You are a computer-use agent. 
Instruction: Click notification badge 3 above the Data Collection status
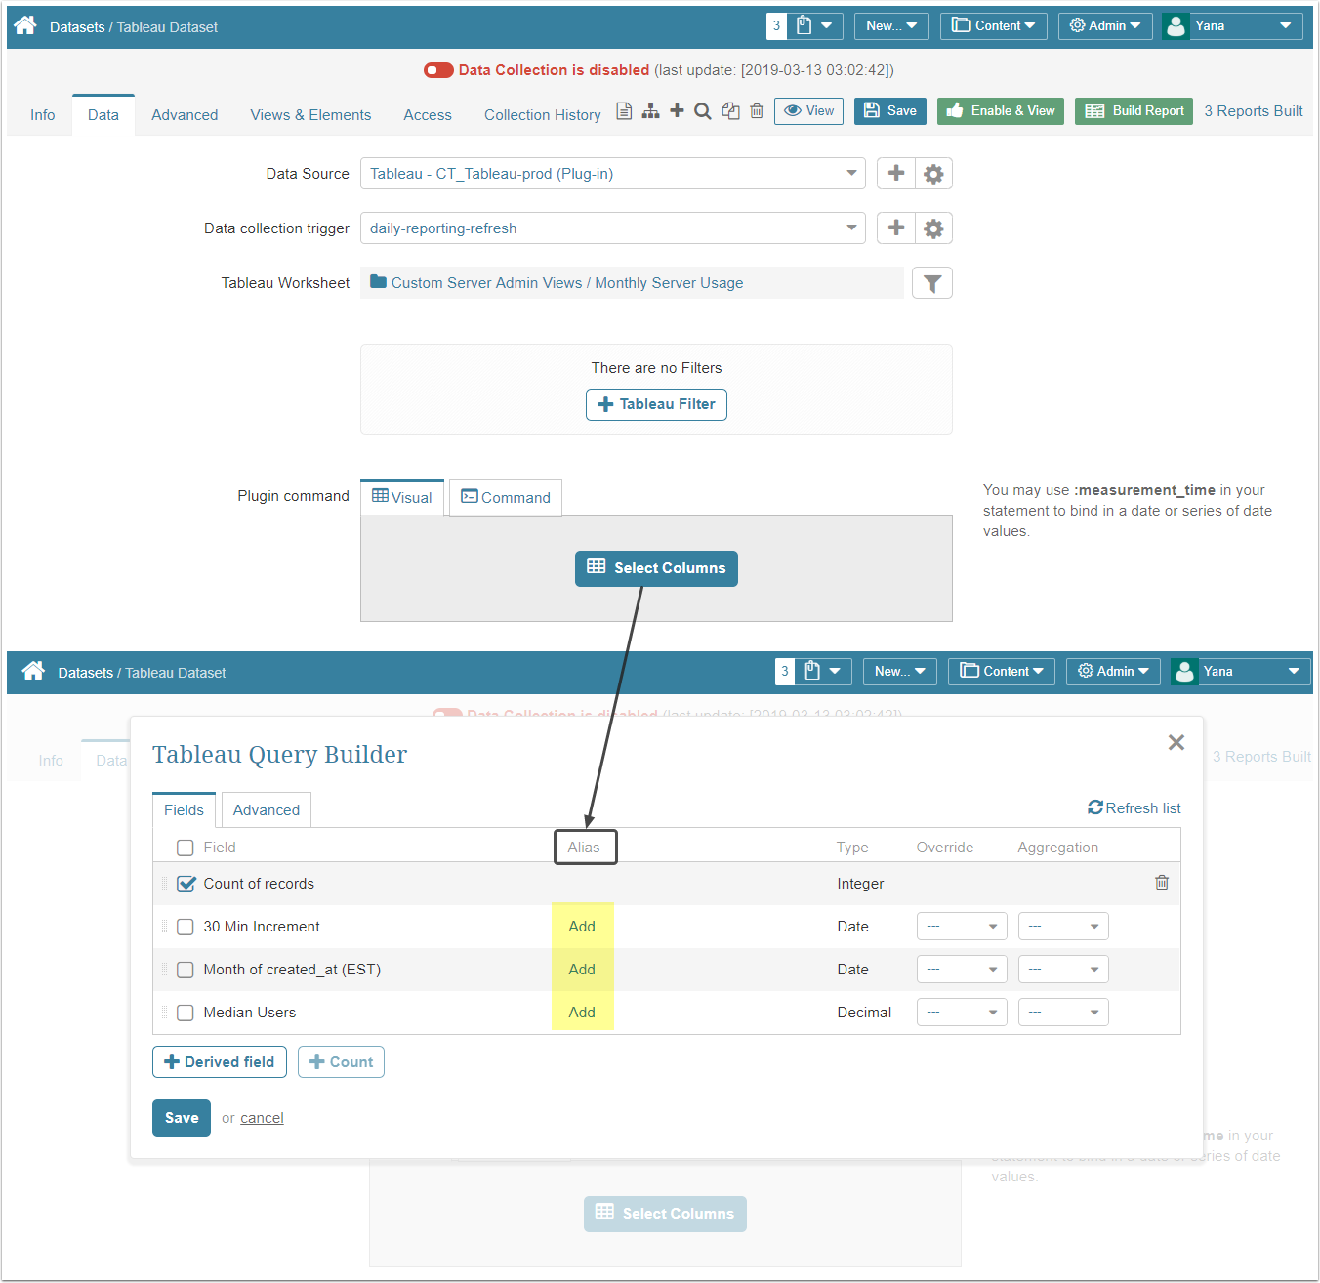pos(776,26)
